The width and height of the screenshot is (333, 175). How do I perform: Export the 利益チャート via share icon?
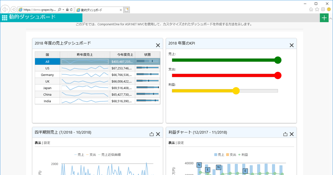285,134
